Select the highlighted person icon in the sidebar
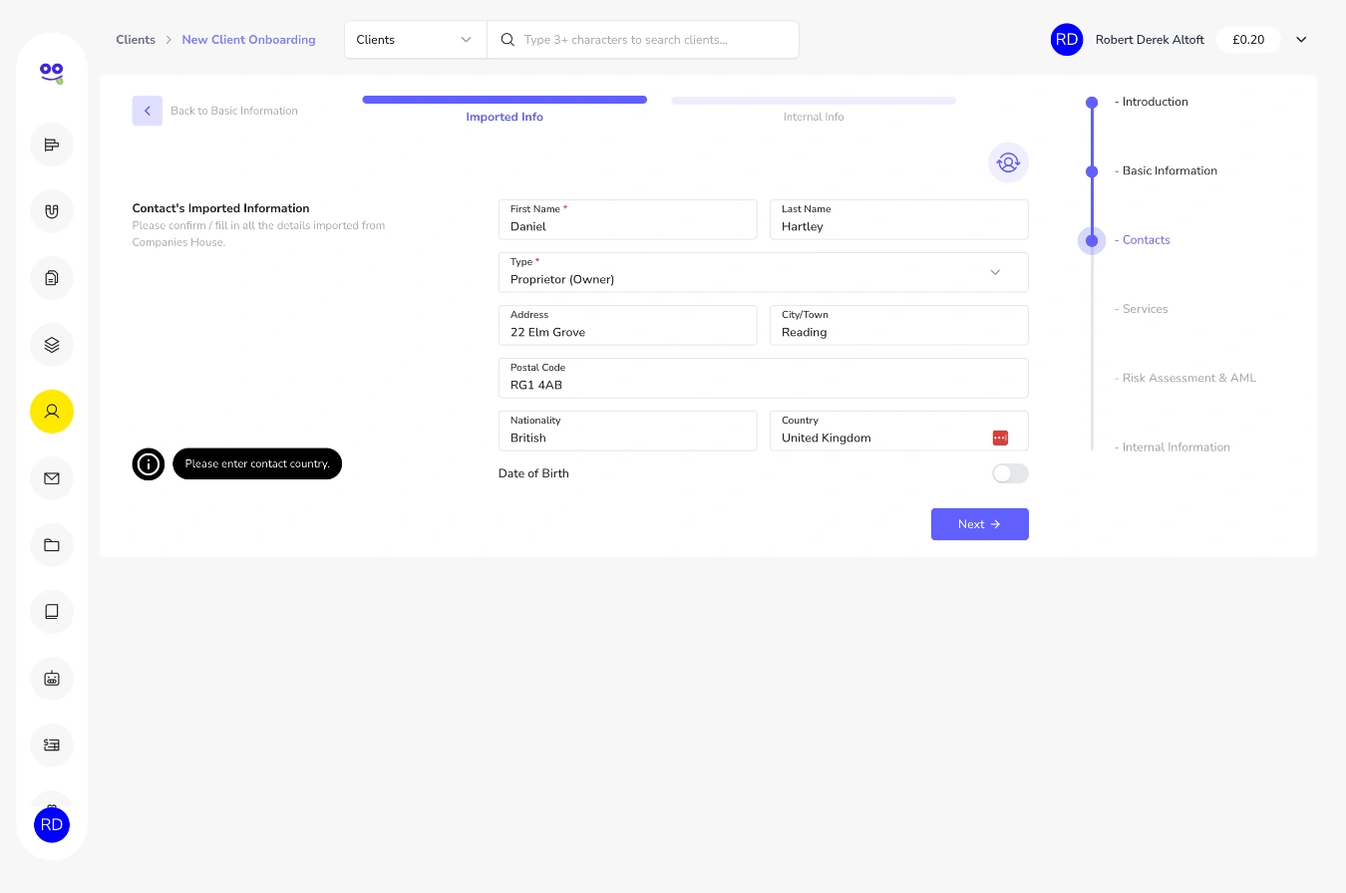Viewport: 1346px width, 893px height. tap(52, 412)
